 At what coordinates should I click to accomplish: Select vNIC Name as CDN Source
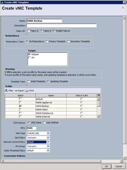coord(29,123)
